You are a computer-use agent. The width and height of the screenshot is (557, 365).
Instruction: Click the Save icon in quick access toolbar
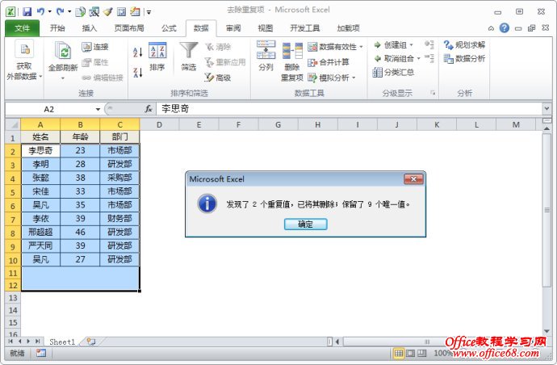tap(27, 12)
